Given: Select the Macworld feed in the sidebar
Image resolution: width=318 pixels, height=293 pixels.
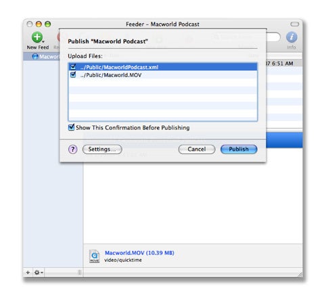Looking at the screenshot, I should 41,56.
